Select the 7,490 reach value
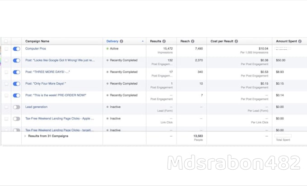Viewport: 307px width, 186px height. (199, 48)
